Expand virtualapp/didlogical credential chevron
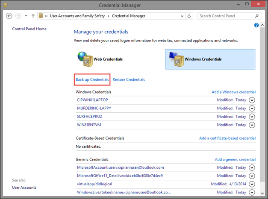Image resolution: width=268 pixels, height=199 pixels. tap(252, 184)
